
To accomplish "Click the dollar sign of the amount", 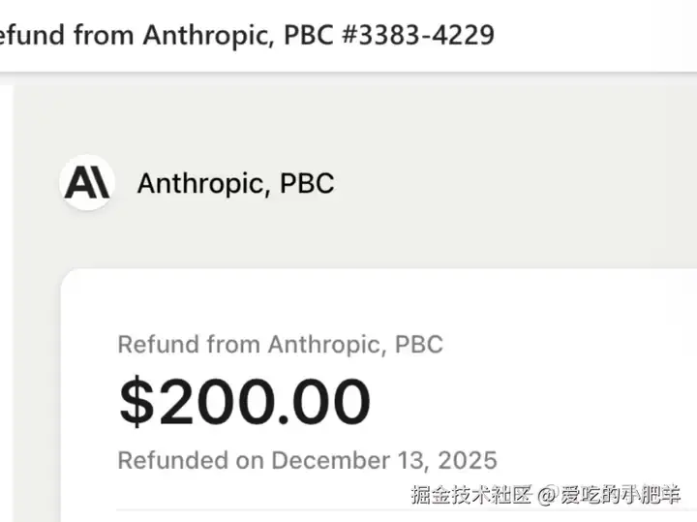I will [136, 401].
